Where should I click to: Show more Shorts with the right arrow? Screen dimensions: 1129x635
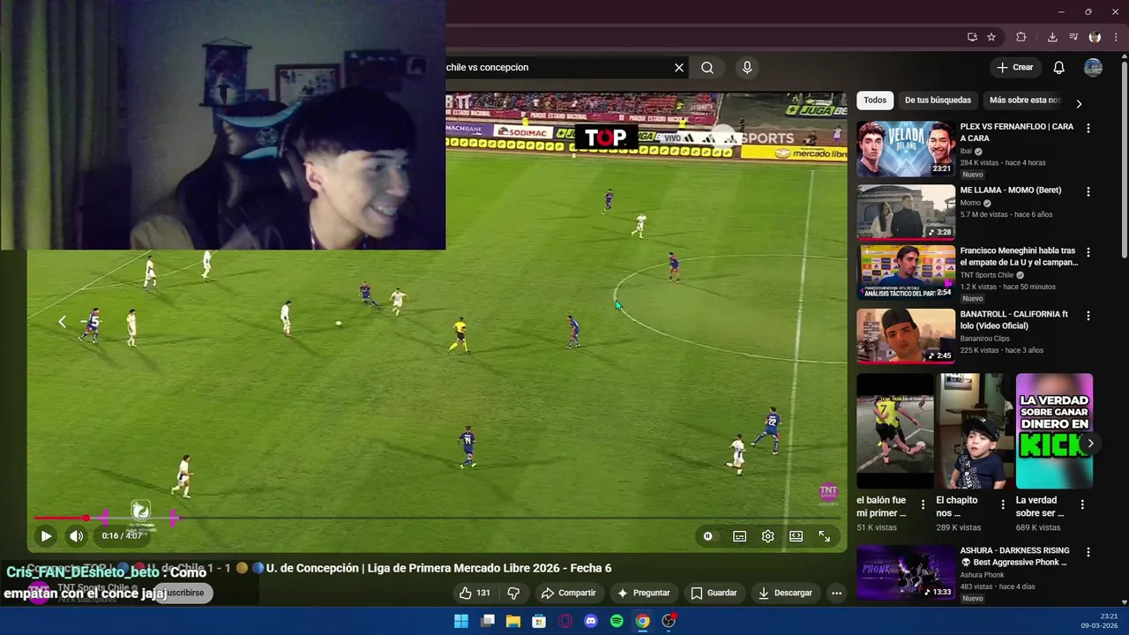1090,444
